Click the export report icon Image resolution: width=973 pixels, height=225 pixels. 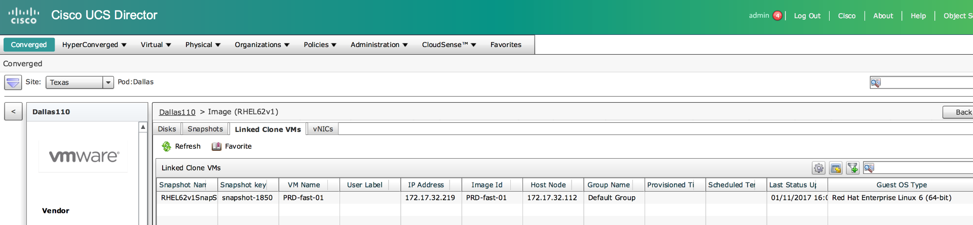836,168
